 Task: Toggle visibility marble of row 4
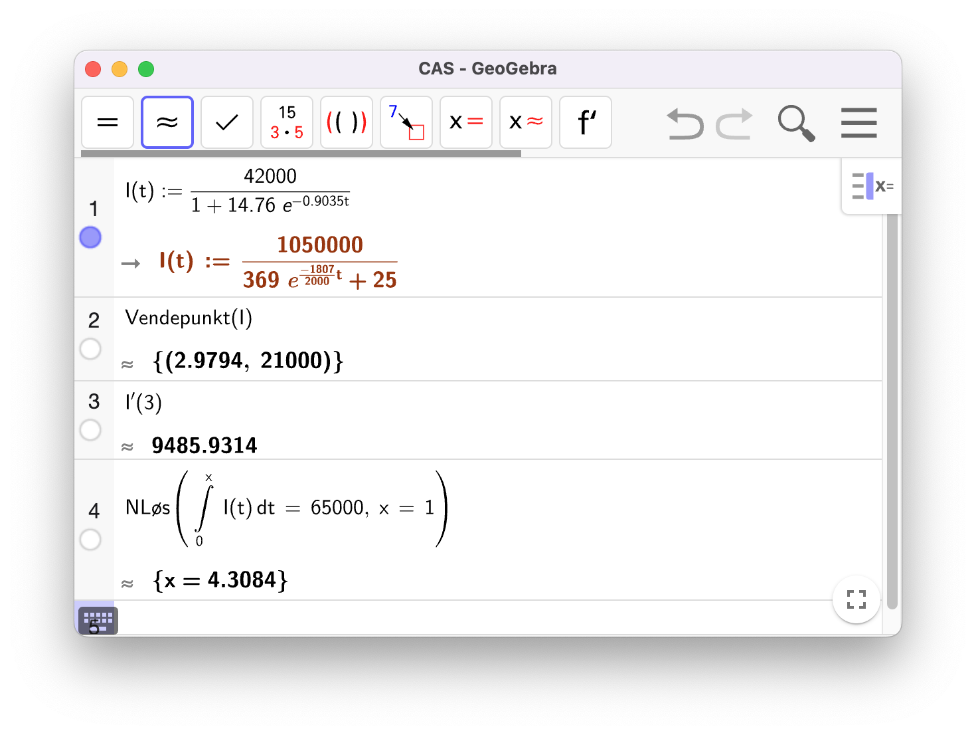coord(90,540)
